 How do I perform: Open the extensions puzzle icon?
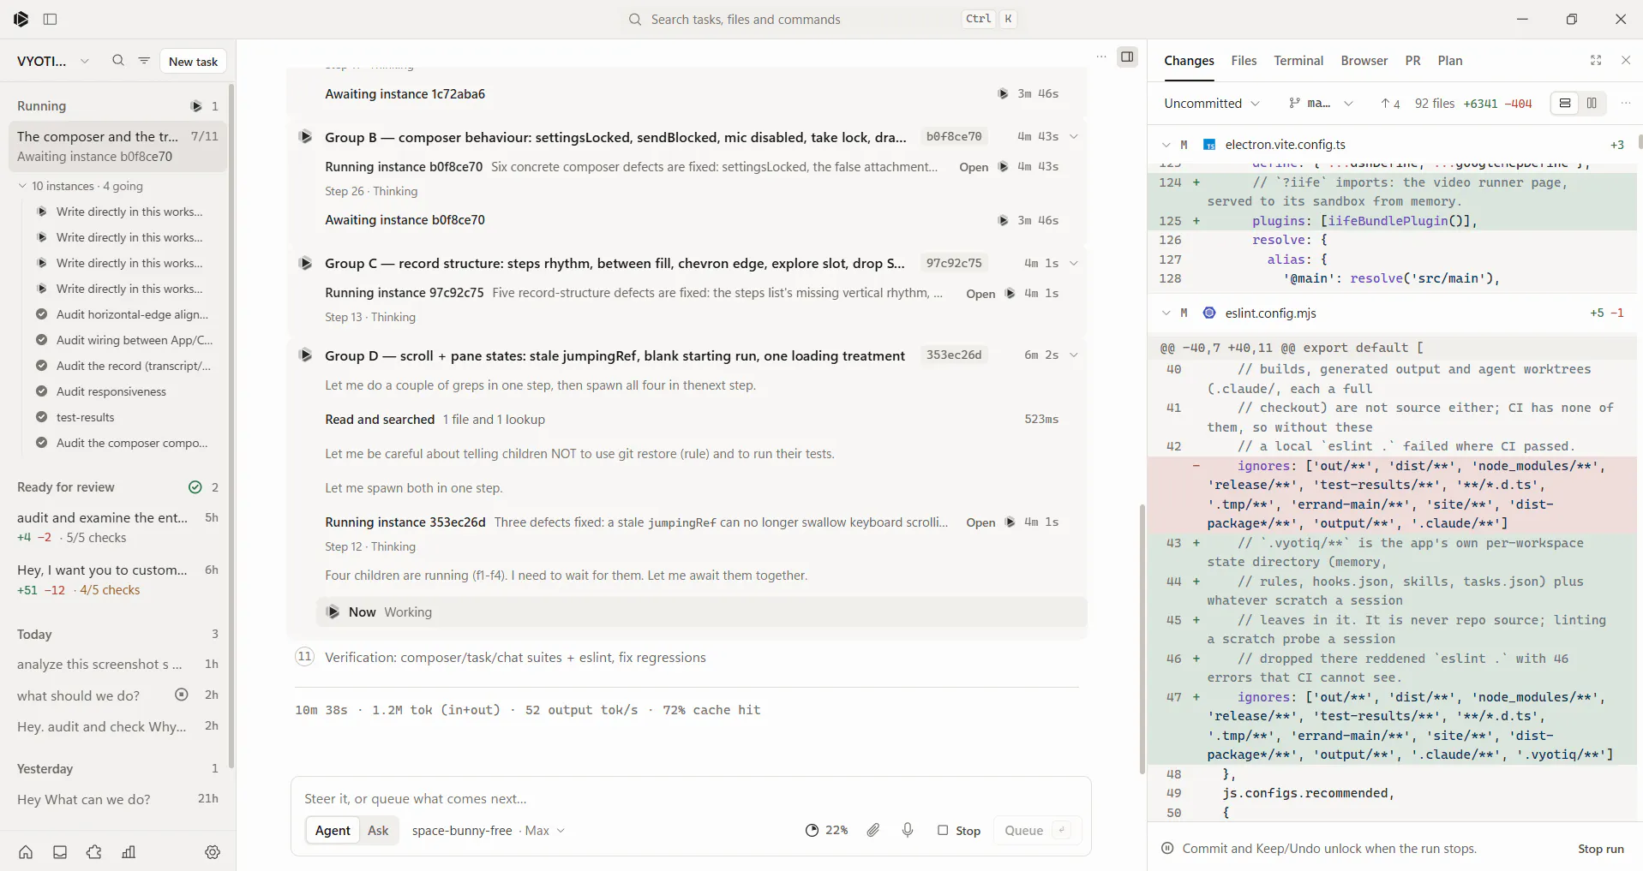(x=94, y=852)
